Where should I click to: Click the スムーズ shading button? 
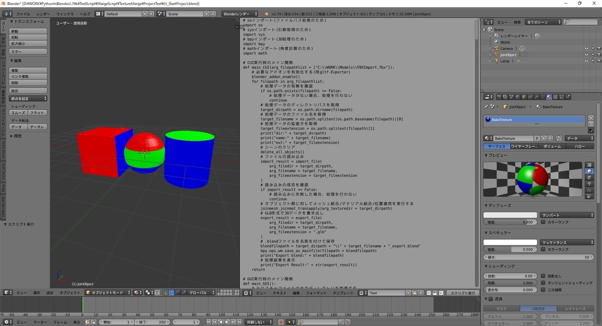point(19,113)
